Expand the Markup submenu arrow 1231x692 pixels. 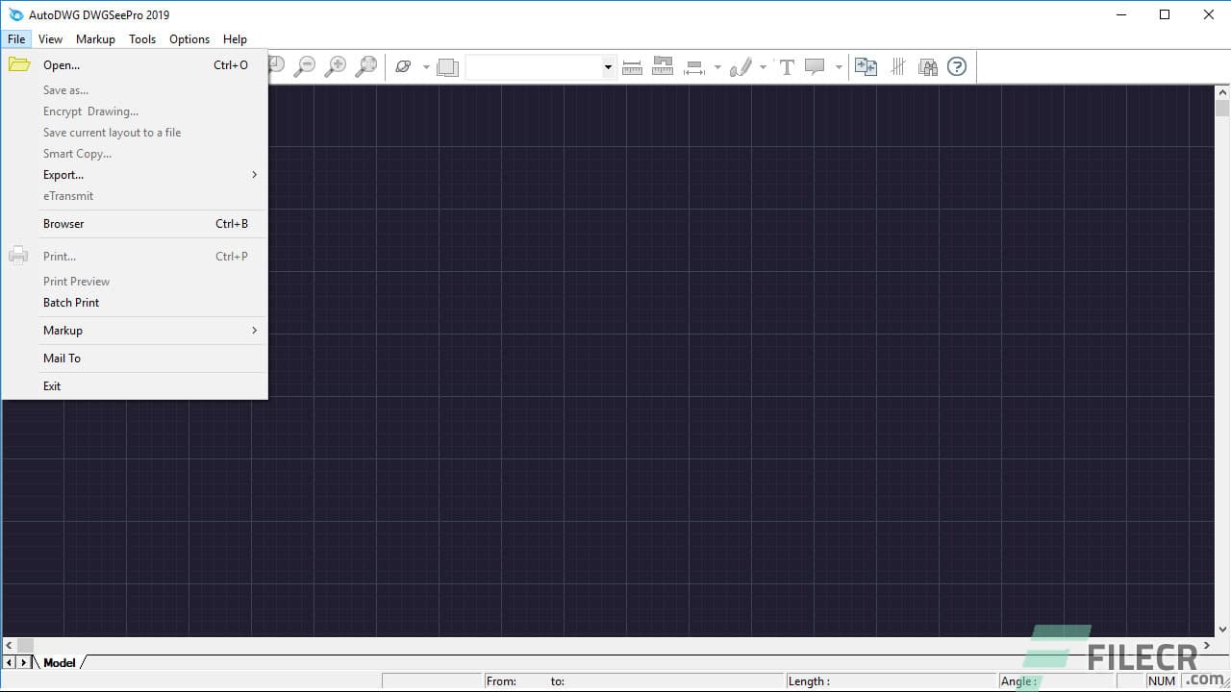254,330
